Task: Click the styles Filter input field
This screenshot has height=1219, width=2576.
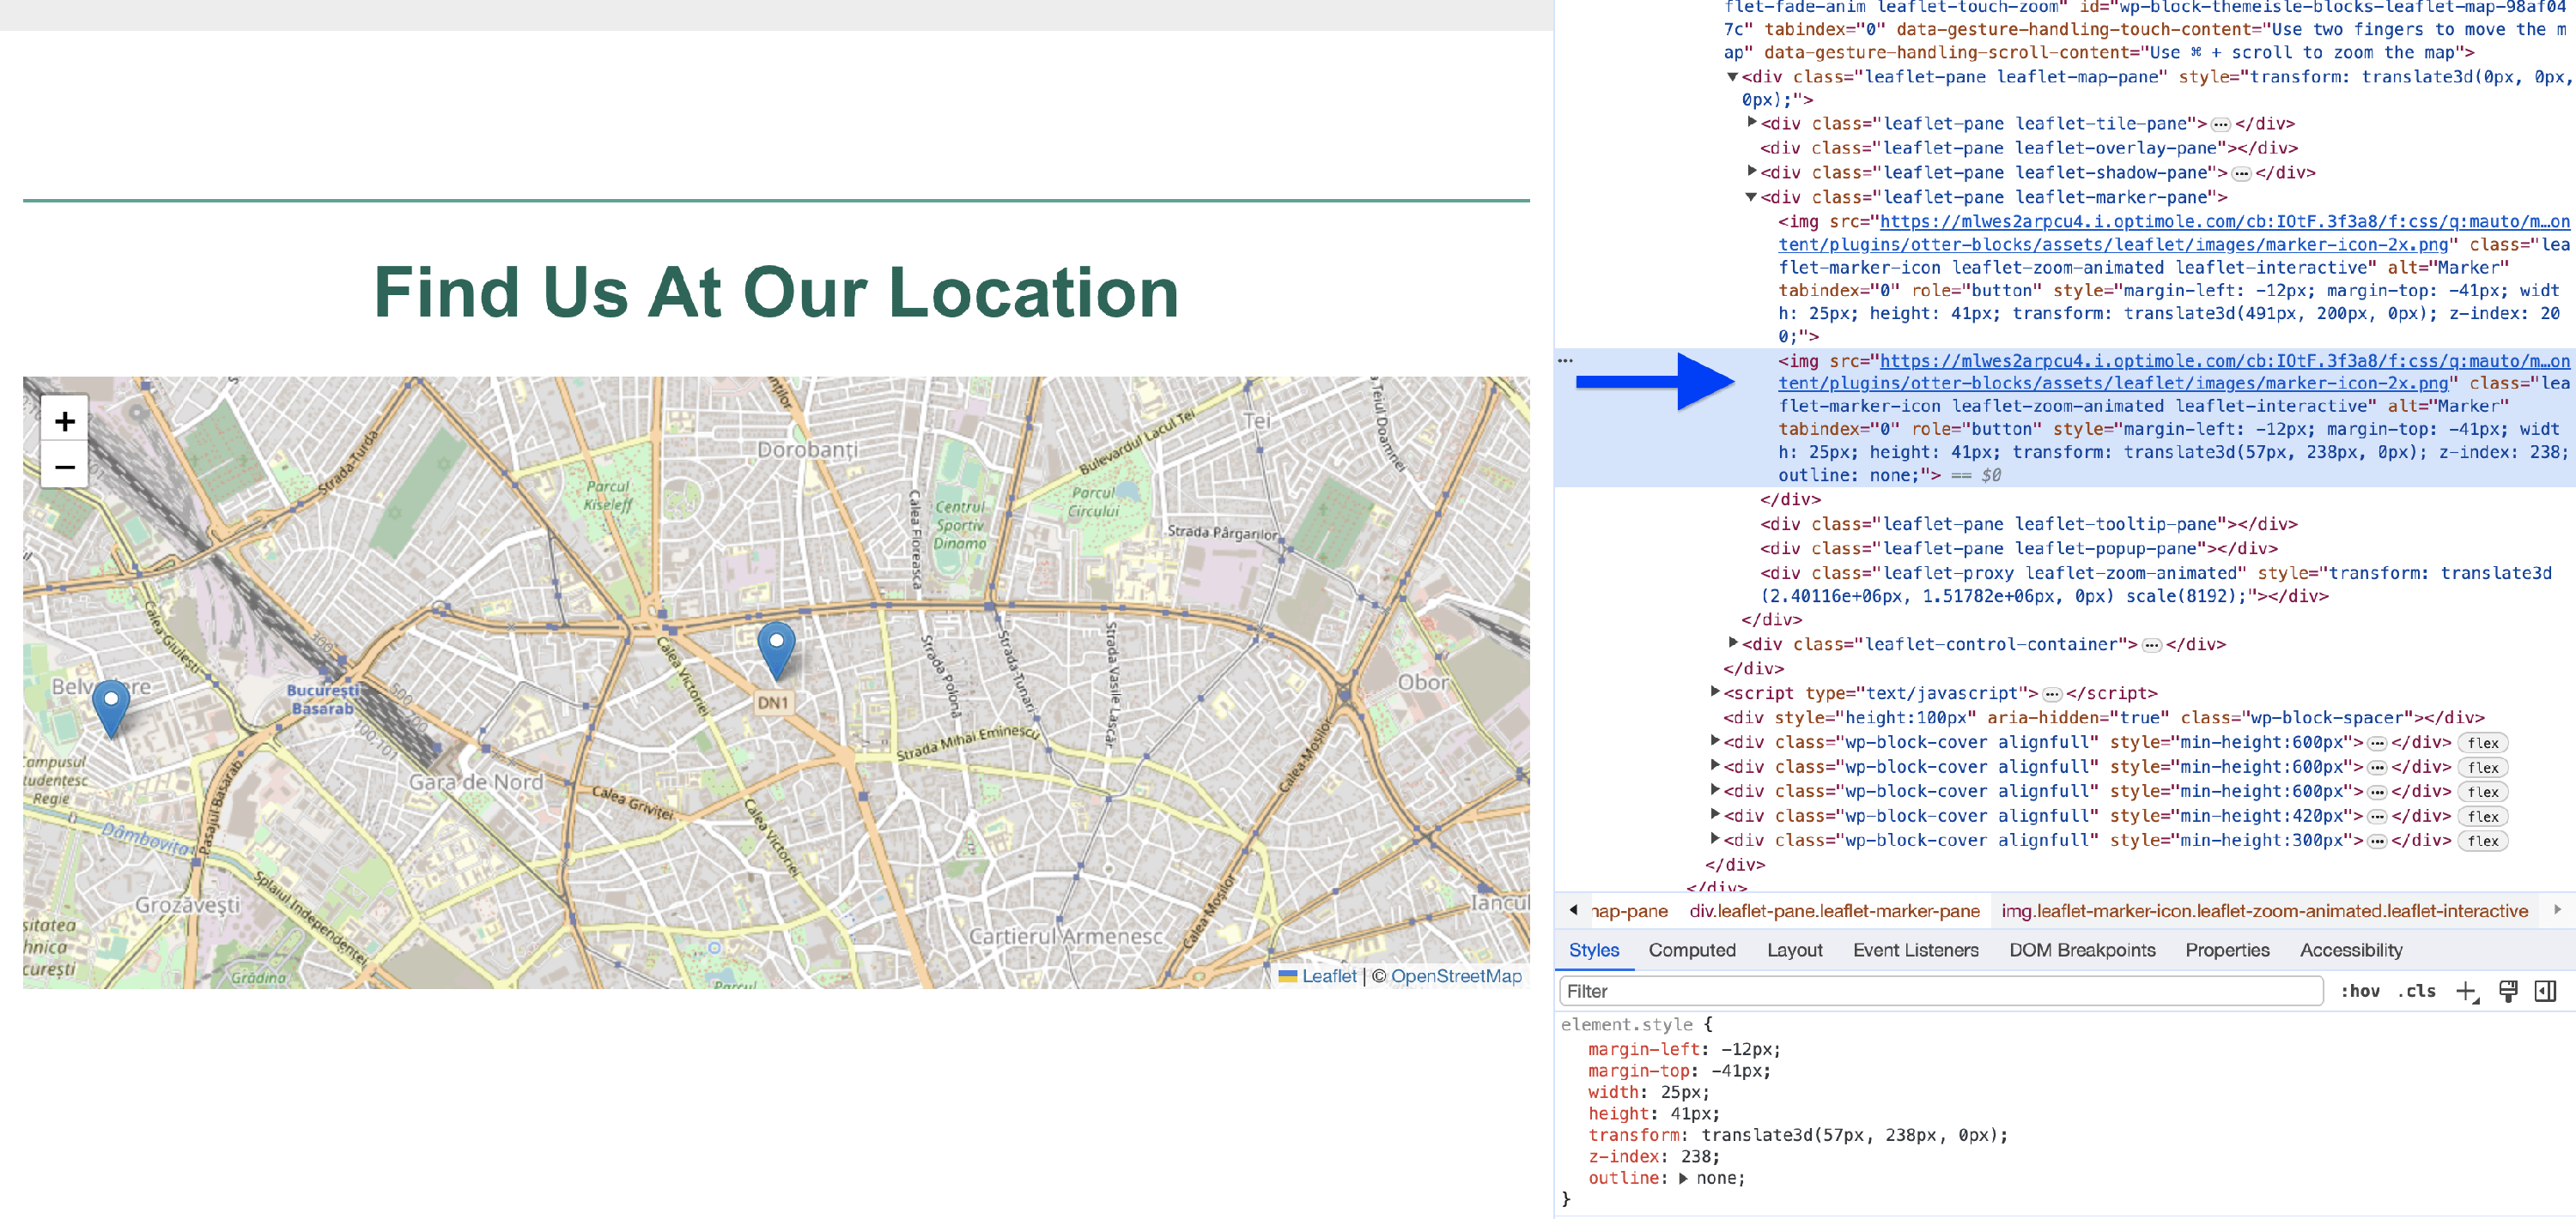Action: [x=1940, y=991]
